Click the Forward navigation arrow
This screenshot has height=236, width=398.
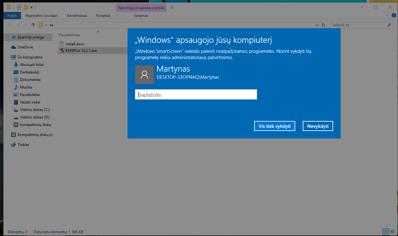click(19, 25)
